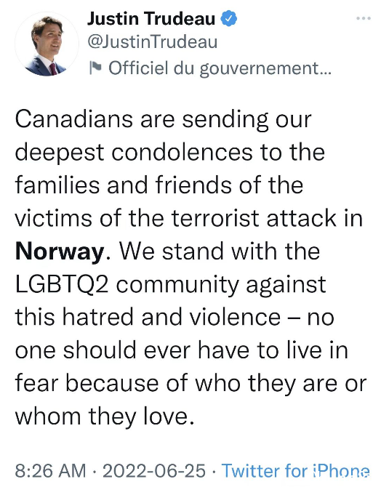Screen dimensions: 389x487
Task: Click the word LGBTQ2 in tweet
Action: (x=62, y=284)
